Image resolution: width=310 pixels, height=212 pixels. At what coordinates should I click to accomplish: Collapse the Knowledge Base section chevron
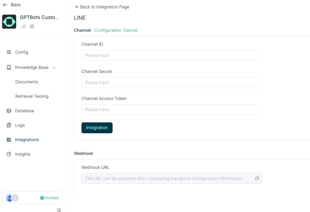coord(54,67)
